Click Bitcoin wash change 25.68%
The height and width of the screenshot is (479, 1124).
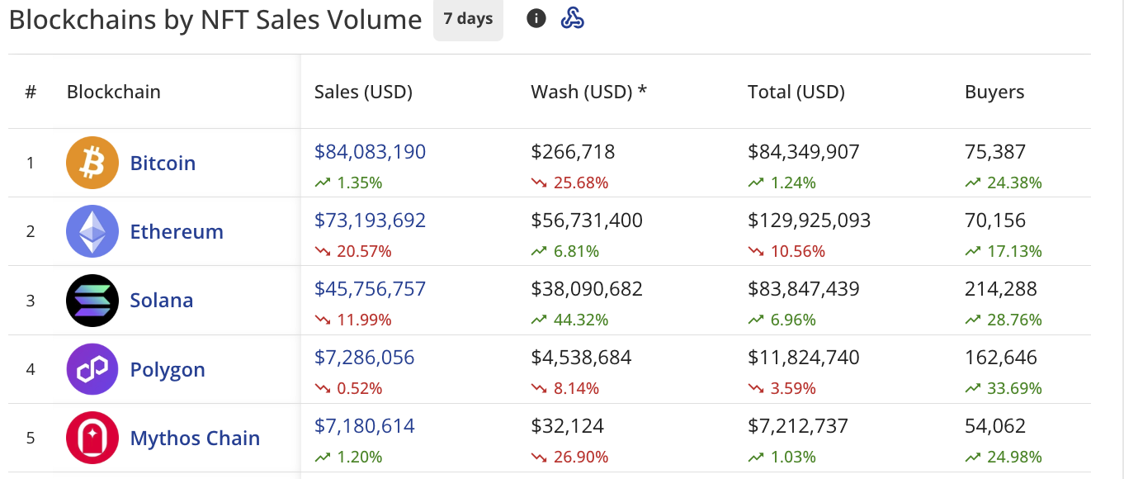tap(570, 183)
